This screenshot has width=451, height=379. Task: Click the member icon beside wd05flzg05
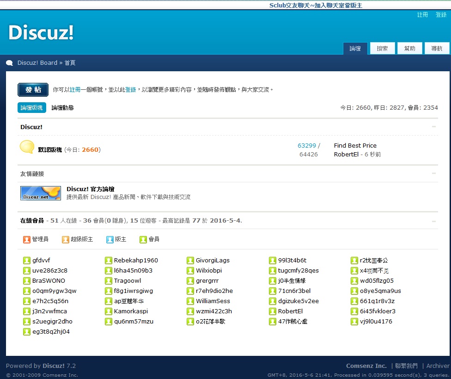tap(354, 281)
